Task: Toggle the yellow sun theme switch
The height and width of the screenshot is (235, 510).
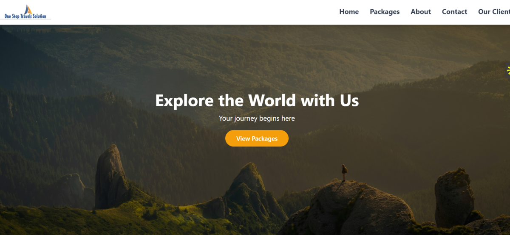Action: click(508, 70)
